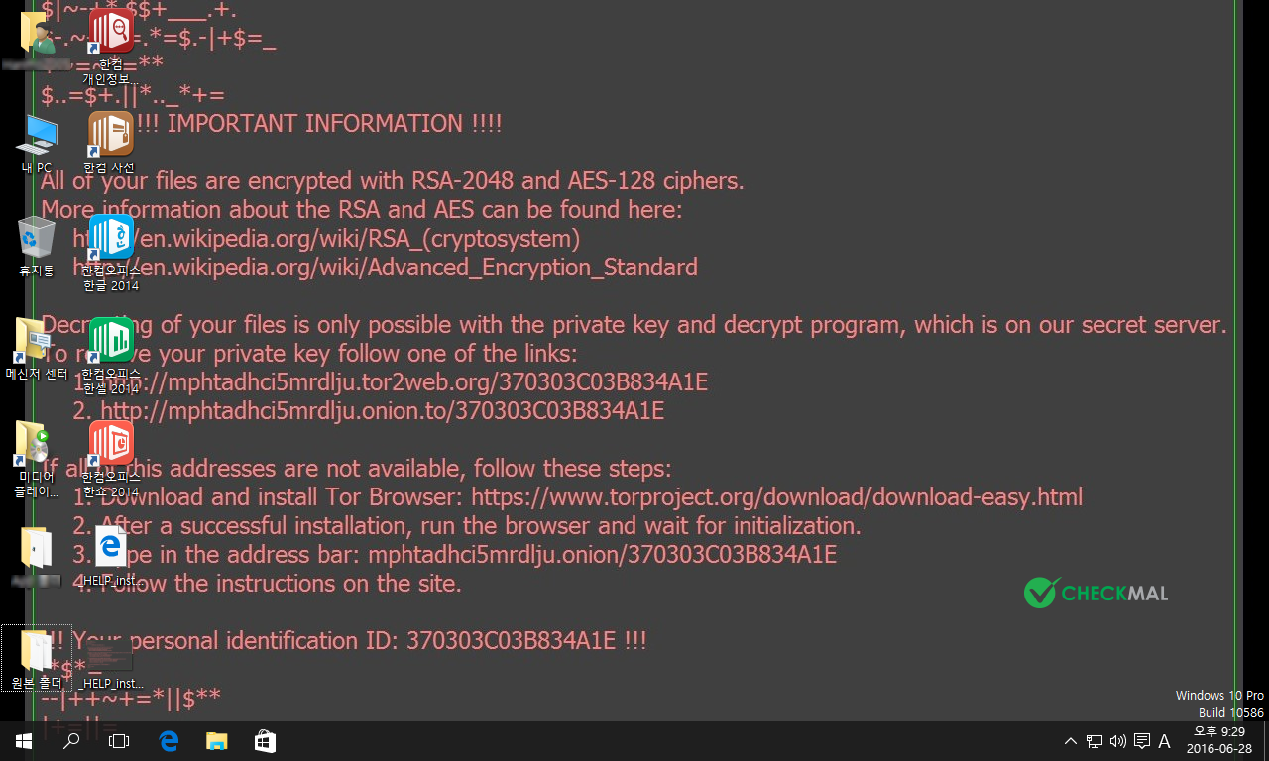The width and height of the screenshot is (1269, 761).
Task: Launch Microsoft Edge from the taskbar
Action: [x=169, y=741]
